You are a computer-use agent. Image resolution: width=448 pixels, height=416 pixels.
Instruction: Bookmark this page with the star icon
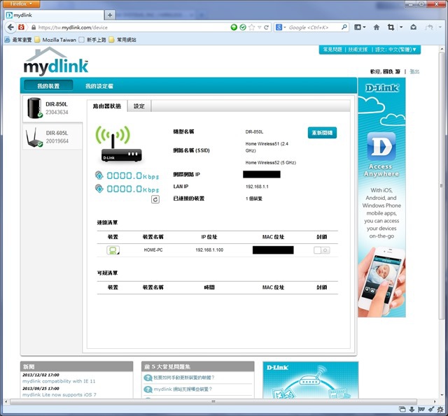point(252,27)
